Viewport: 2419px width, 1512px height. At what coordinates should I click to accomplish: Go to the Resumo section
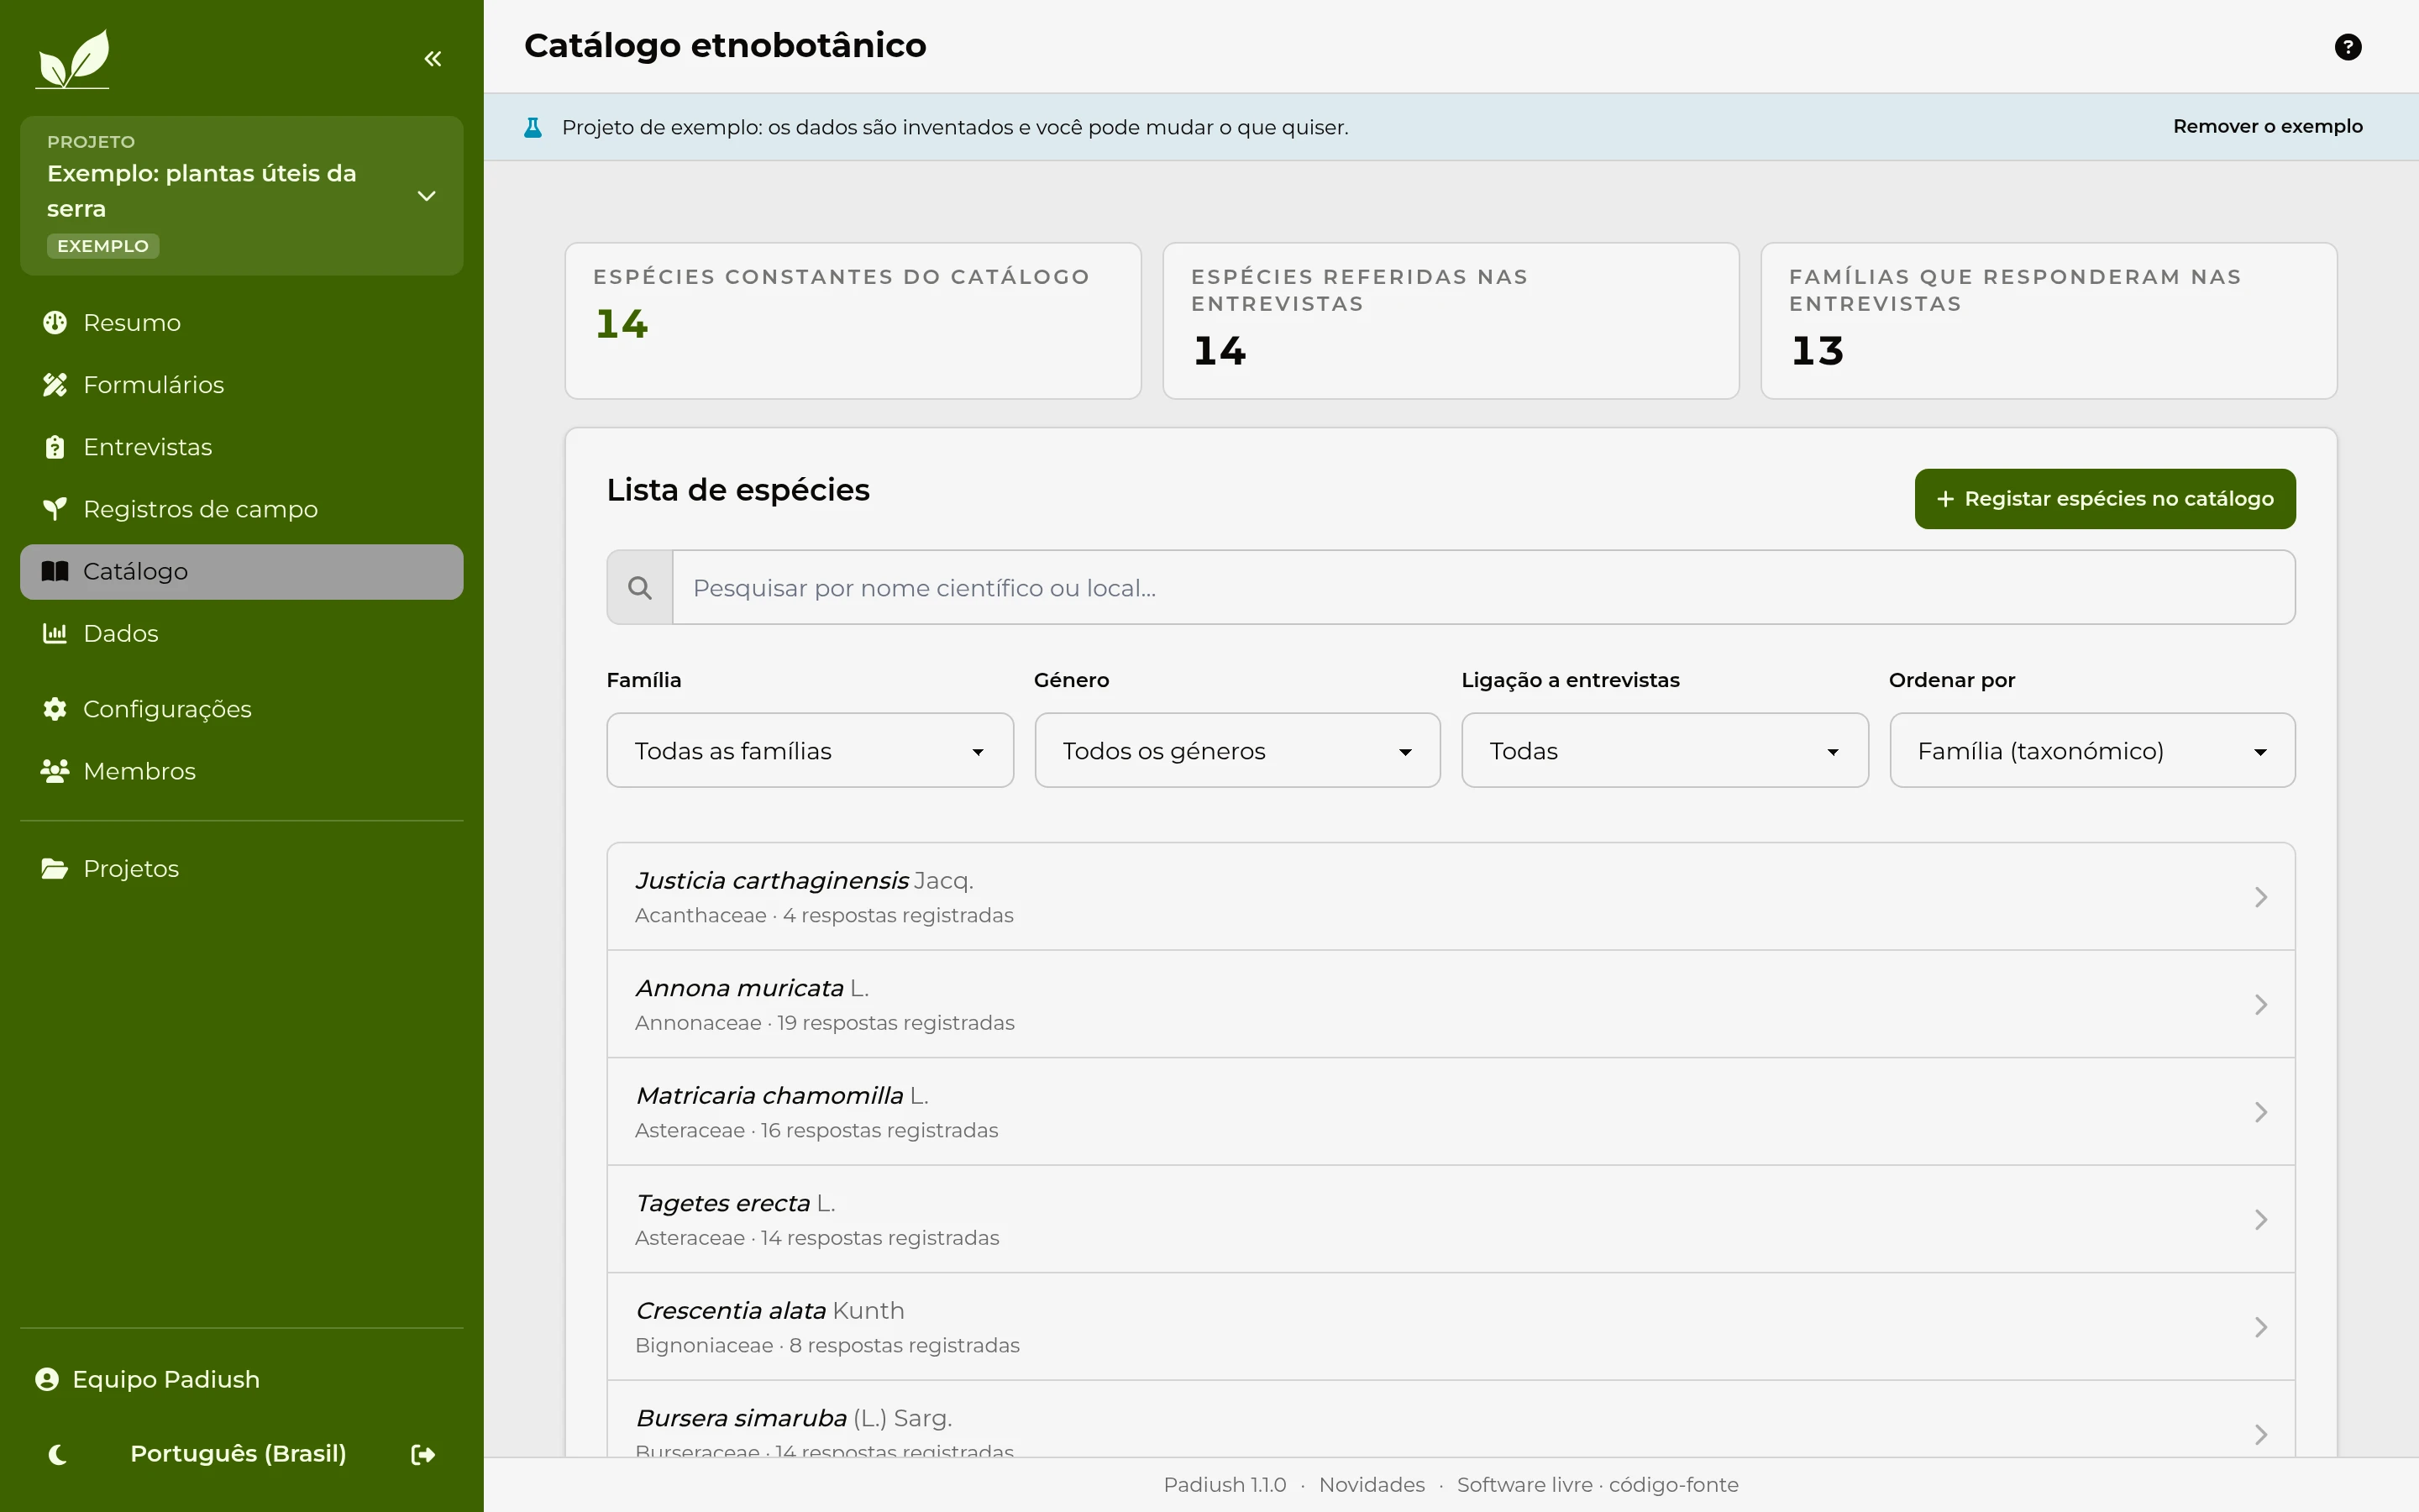242,323
